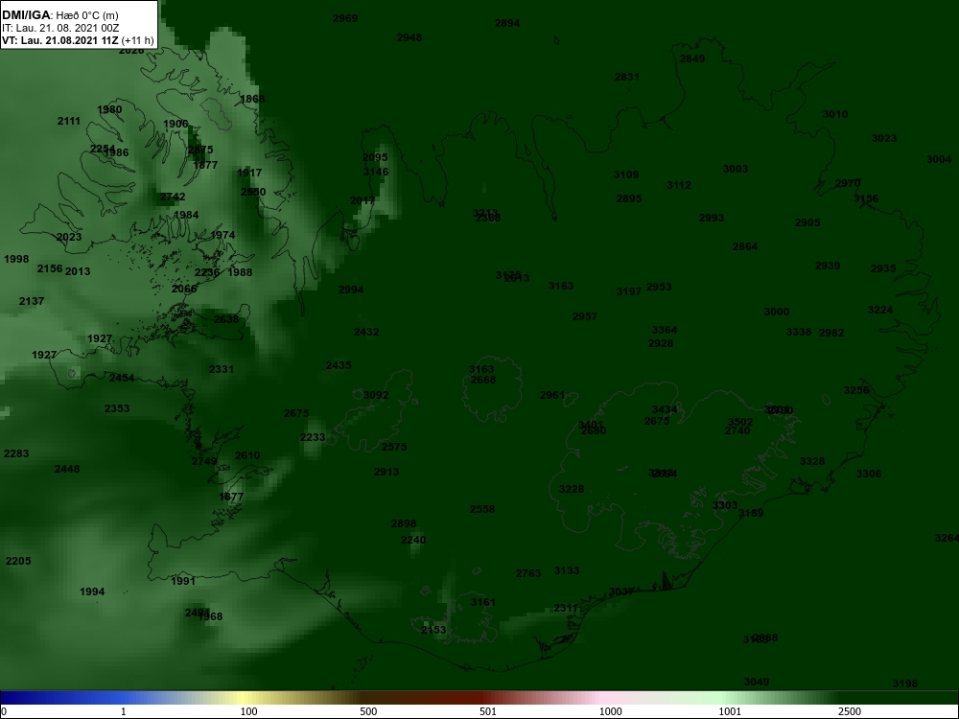Select the map value 2913

386,472
